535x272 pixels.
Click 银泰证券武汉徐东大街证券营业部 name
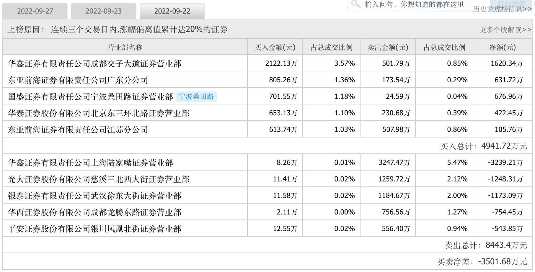point(95,196)
